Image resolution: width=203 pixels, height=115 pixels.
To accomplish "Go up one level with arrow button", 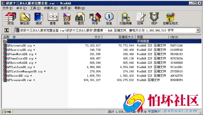I will tap(7, 30).
